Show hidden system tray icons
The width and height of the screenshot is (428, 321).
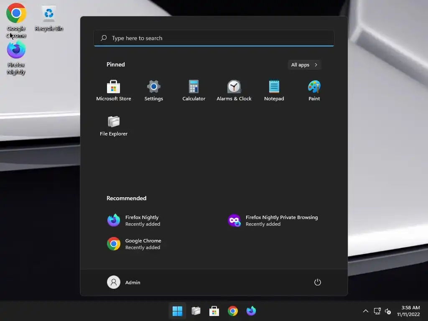(x=366, y=311)
